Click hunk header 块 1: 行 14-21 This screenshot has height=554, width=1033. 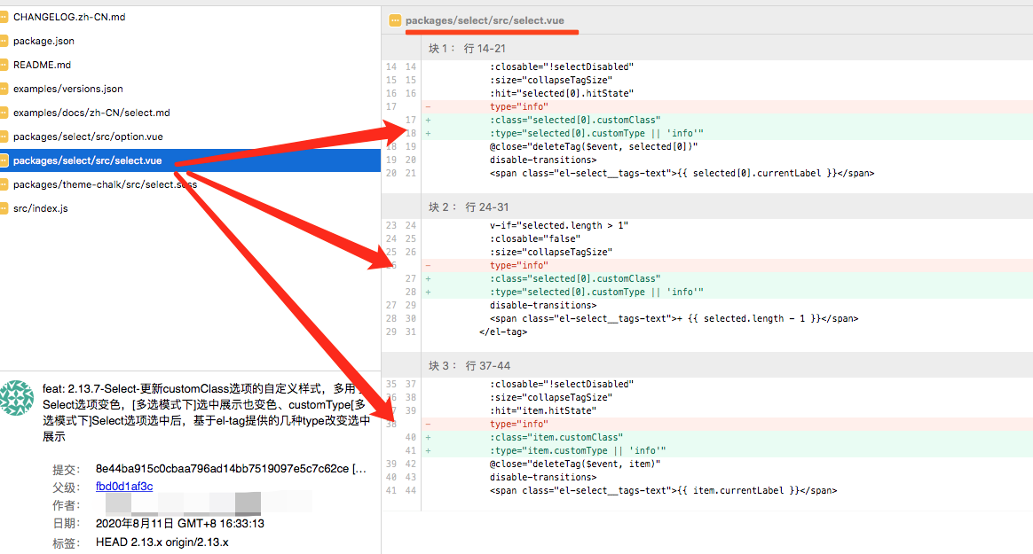[x=467, y=48]
